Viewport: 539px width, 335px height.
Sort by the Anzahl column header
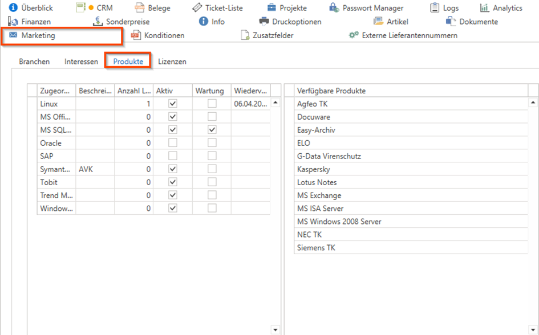133,91
